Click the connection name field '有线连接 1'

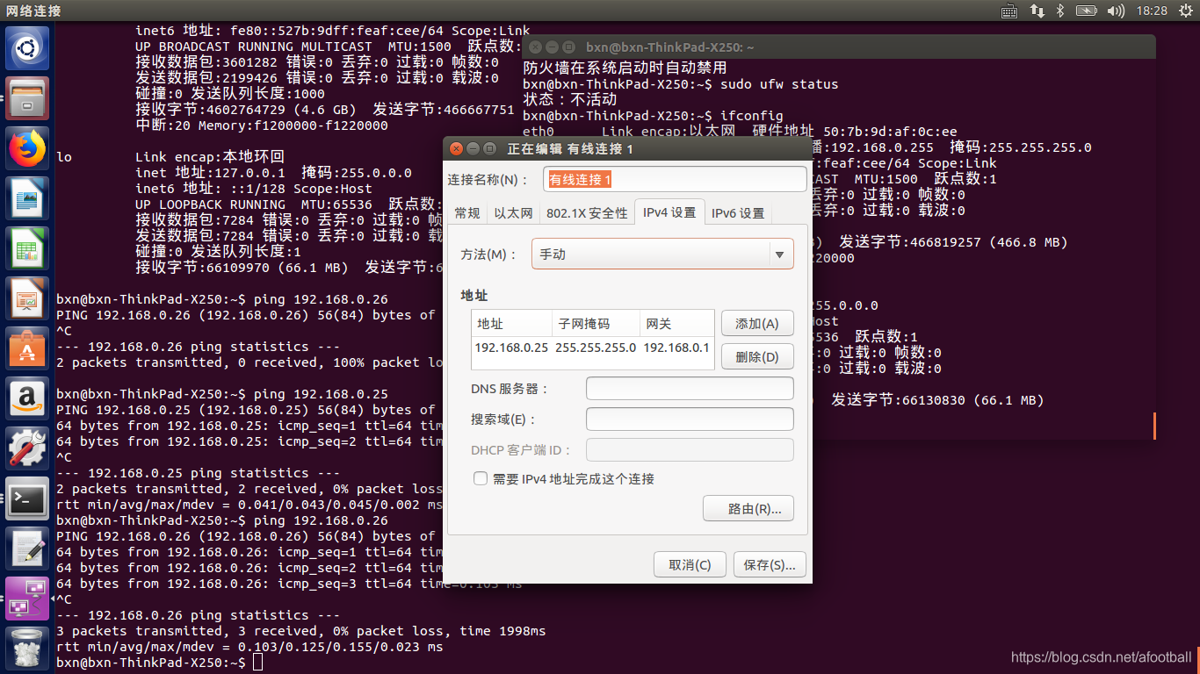click(x=675, y=179)
